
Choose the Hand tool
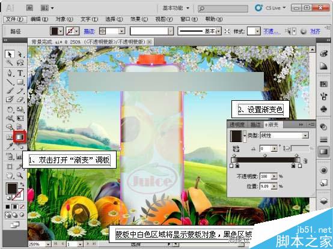click(10, 175)
